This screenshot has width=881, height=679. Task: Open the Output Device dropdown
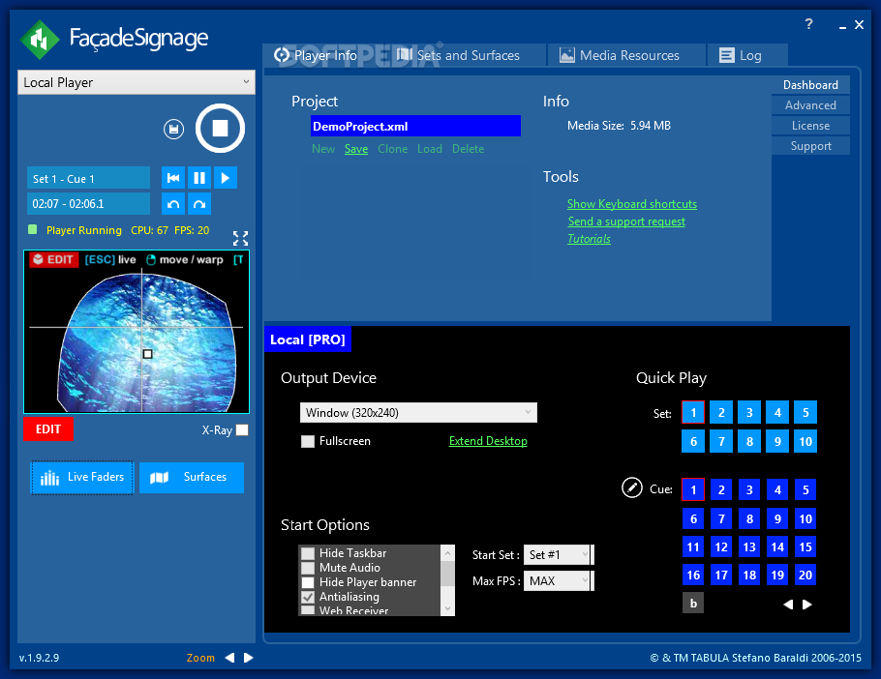click(x=418, y=412)
